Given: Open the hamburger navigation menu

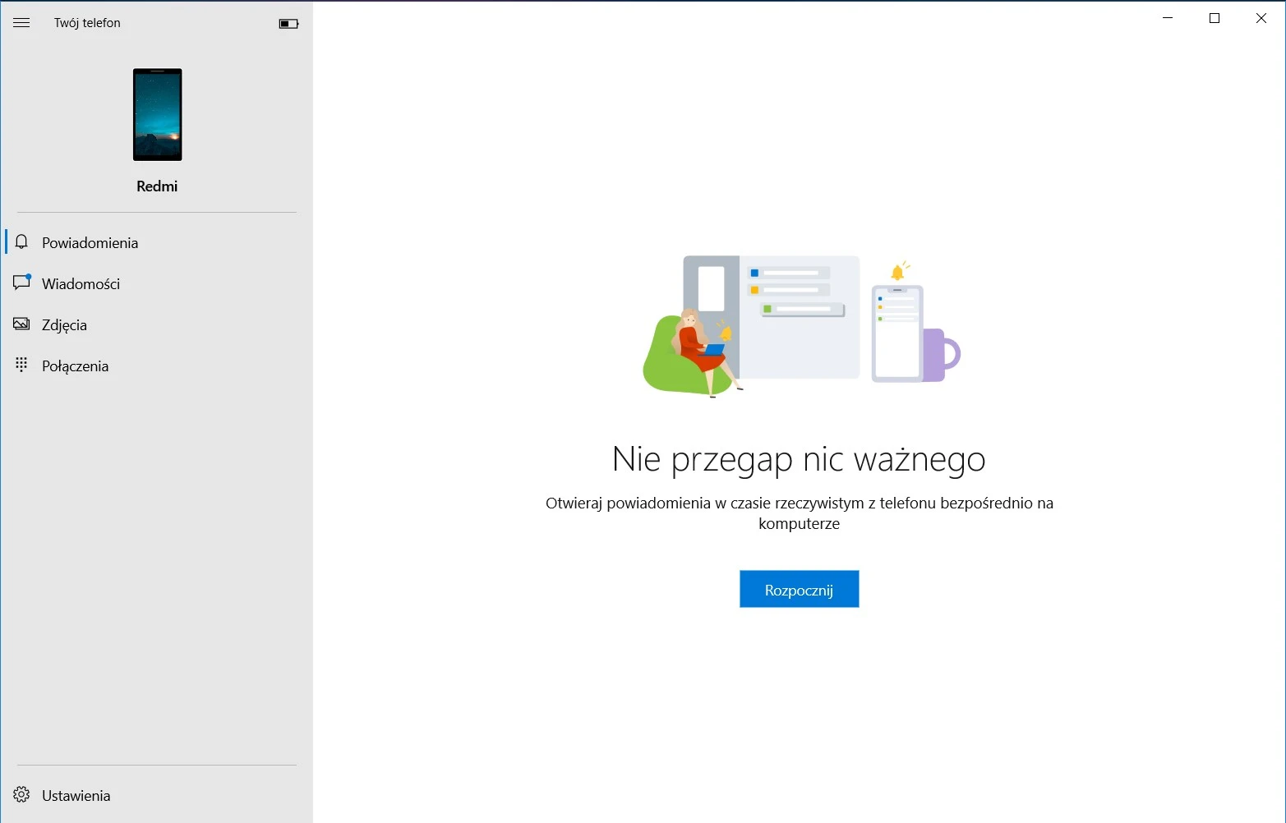Looking at the screenshot, I should click(x=21, y=23).
